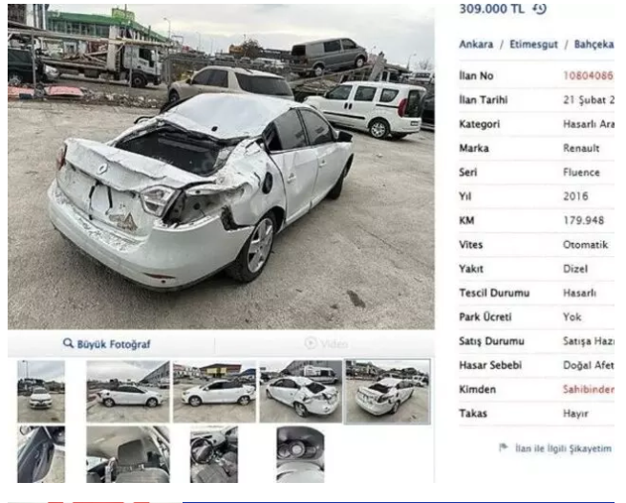Select the highlighted rear view thumbnail
Image resolution: width=626 pixels, height=503 pixels.
(x=388, y=391)
